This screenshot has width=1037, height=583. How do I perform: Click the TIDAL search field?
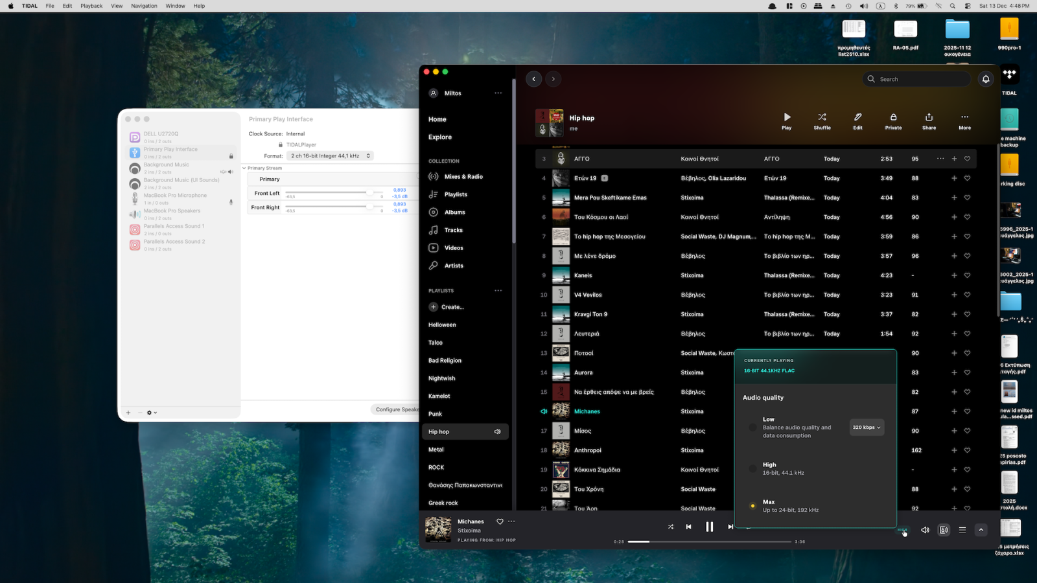[915, 78]
